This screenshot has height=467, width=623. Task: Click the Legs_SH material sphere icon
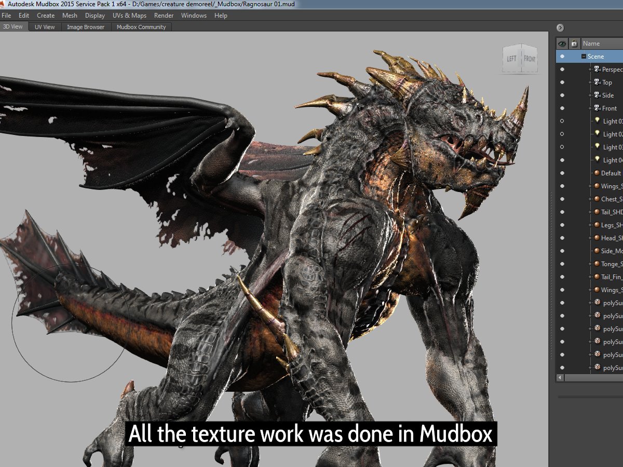[597, 225]
